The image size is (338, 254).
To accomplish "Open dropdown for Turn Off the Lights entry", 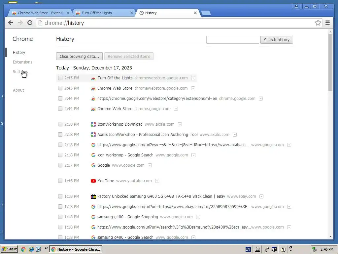I will point(193,78).
